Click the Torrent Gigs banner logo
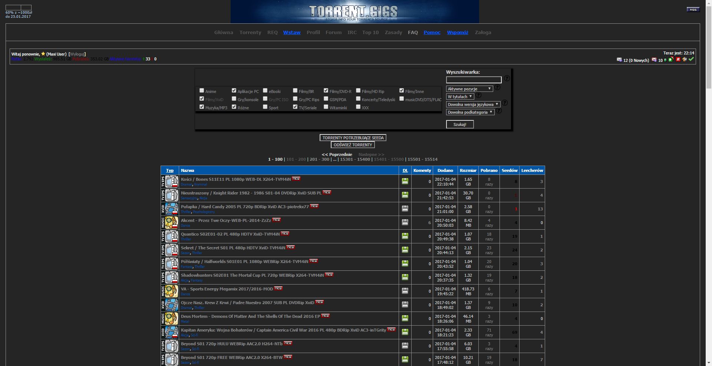712x366 pixels. pos(355,11)
